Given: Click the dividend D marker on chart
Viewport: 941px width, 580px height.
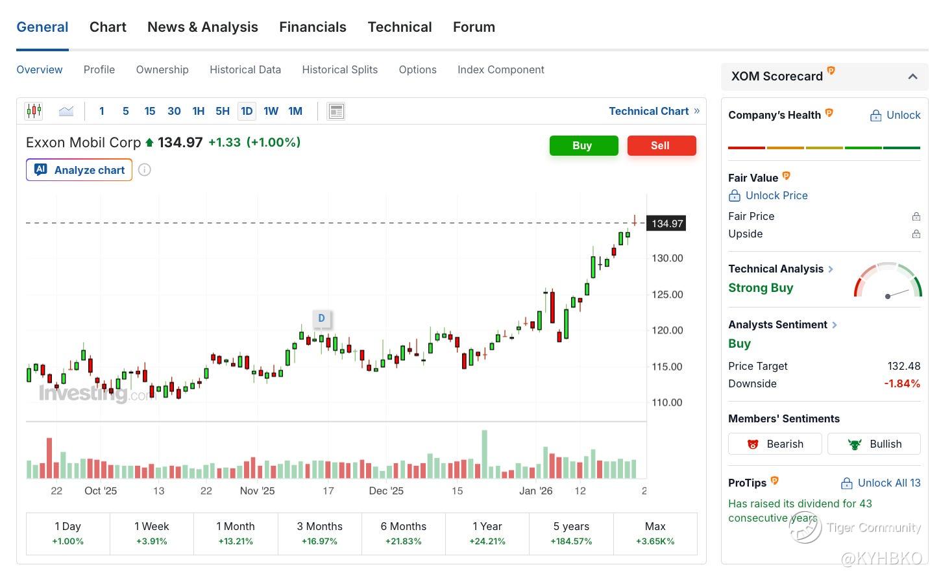Looking at the screenshot, I should click(x=321, y=319).
